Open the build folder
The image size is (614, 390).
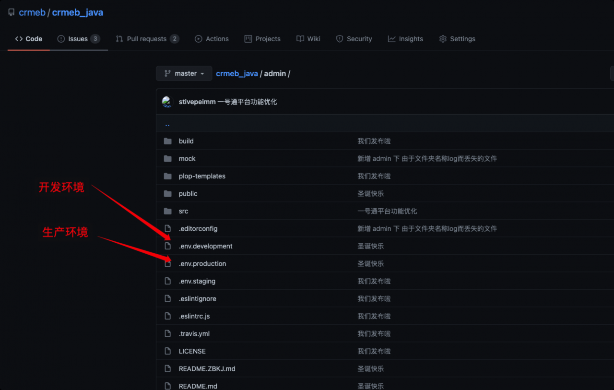[186, 141]
